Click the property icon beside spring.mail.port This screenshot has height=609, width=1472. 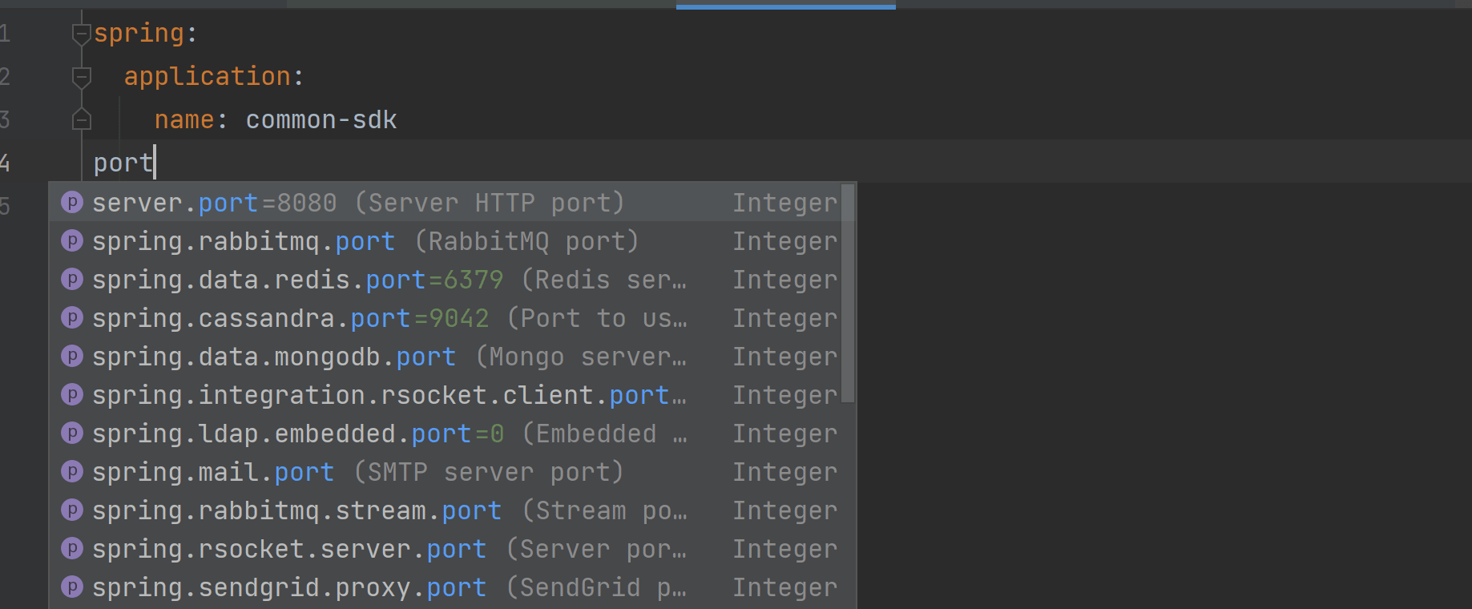click(72, 472)
